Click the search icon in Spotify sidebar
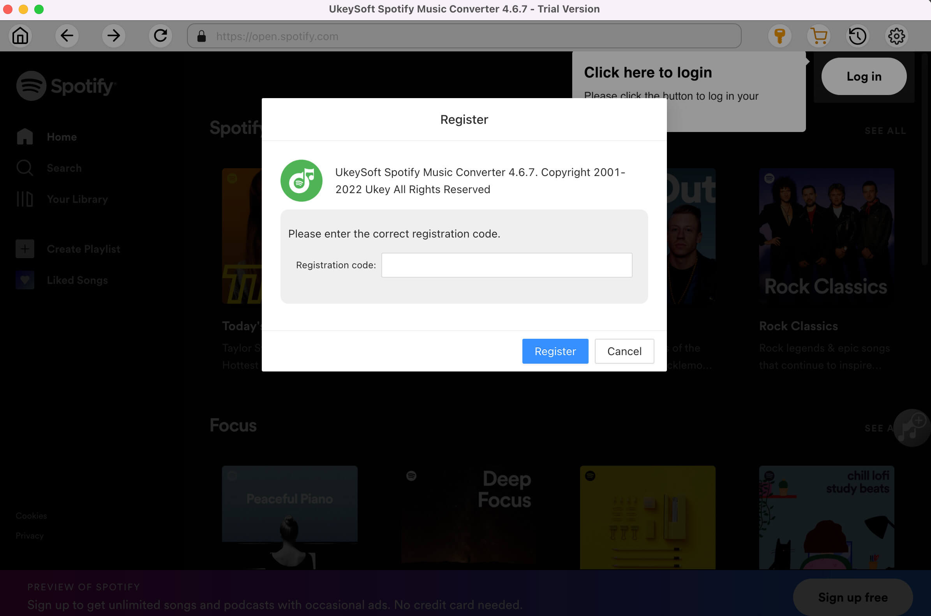Screen dimensions: 931x616 (25, 167)
